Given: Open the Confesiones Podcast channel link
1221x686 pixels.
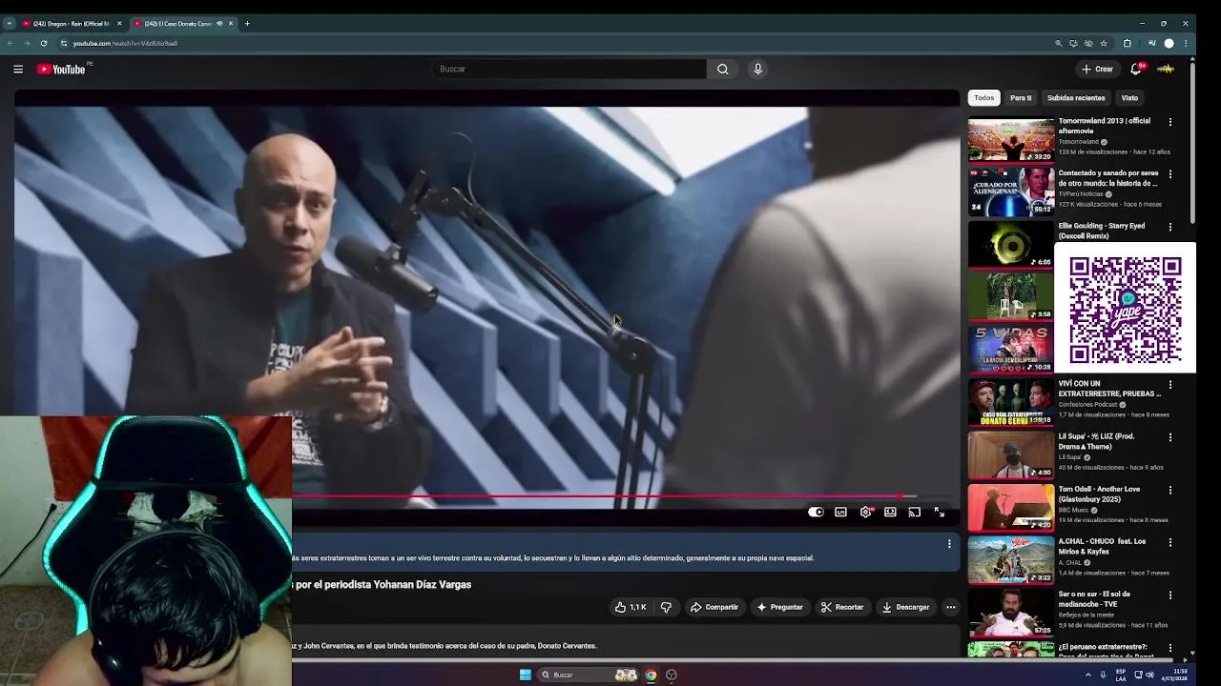Looking at the screenshot, I should [x=1087, y=404].
